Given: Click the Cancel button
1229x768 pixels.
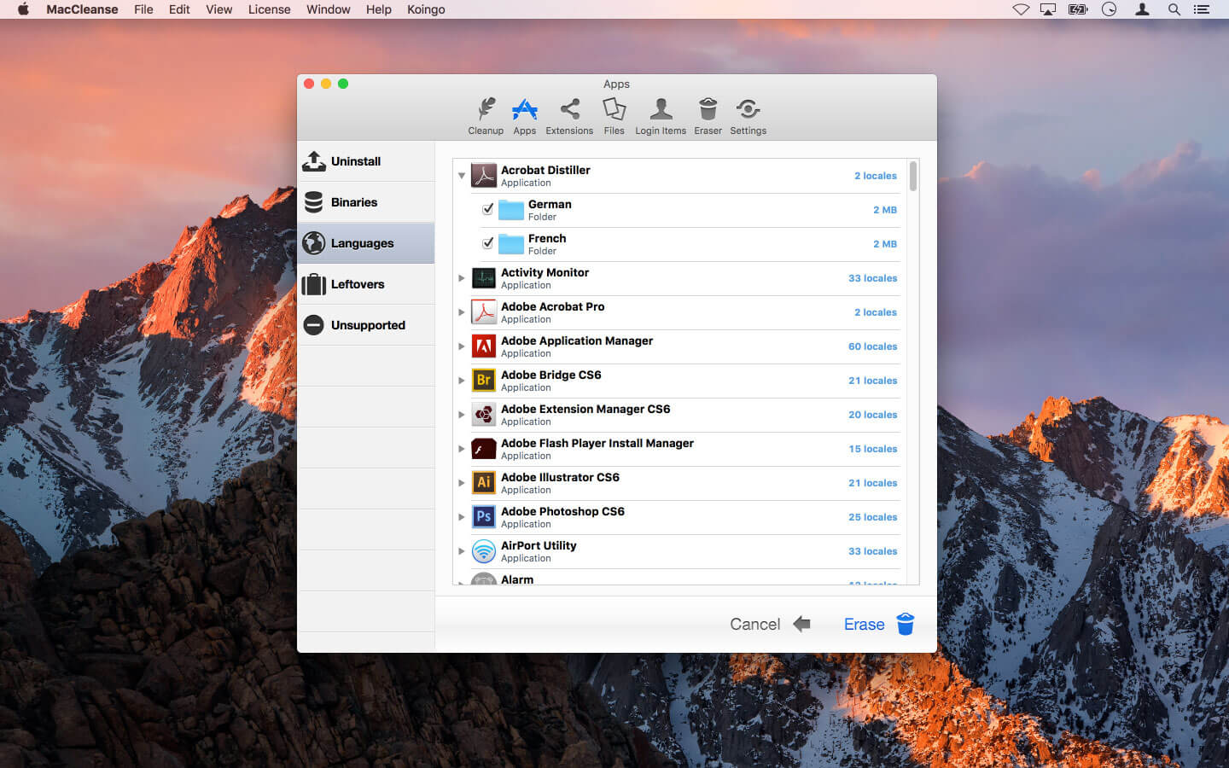Looking at the screenshot, I should click(x=770, y=624).
